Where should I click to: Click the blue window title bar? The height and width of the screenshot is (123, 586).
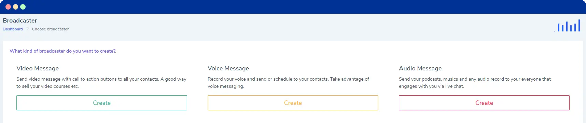[293, 7]
